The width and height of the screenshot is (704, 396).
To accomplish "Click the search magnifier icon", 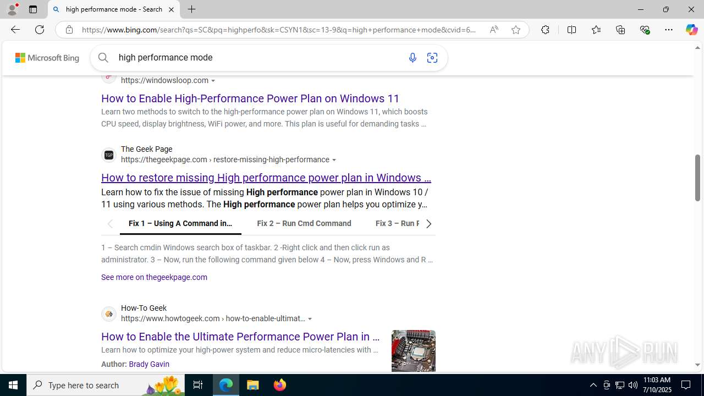I will click(103, 57).
